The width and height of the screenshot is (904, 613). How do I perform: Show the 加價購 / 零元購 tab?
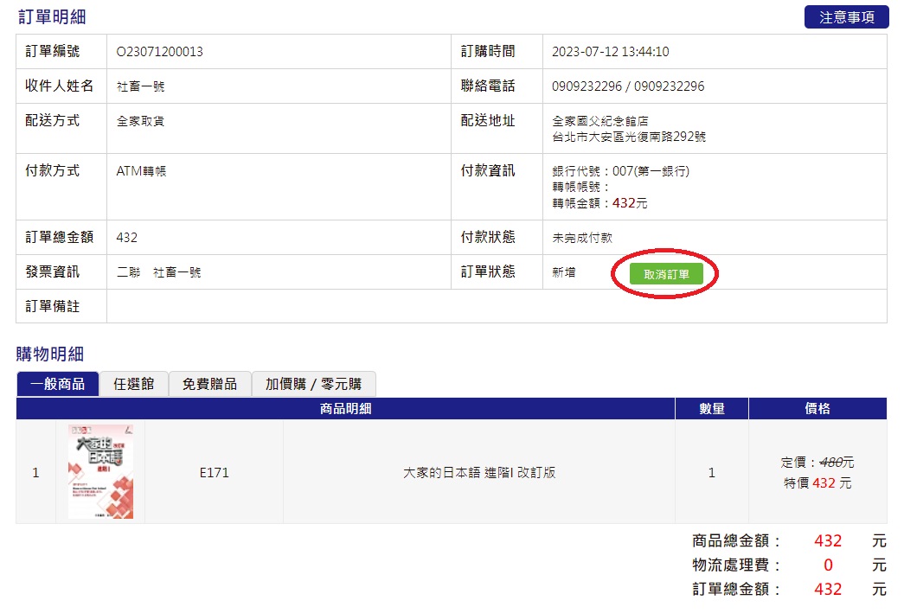pyautogui.click(x=313, y=384)
